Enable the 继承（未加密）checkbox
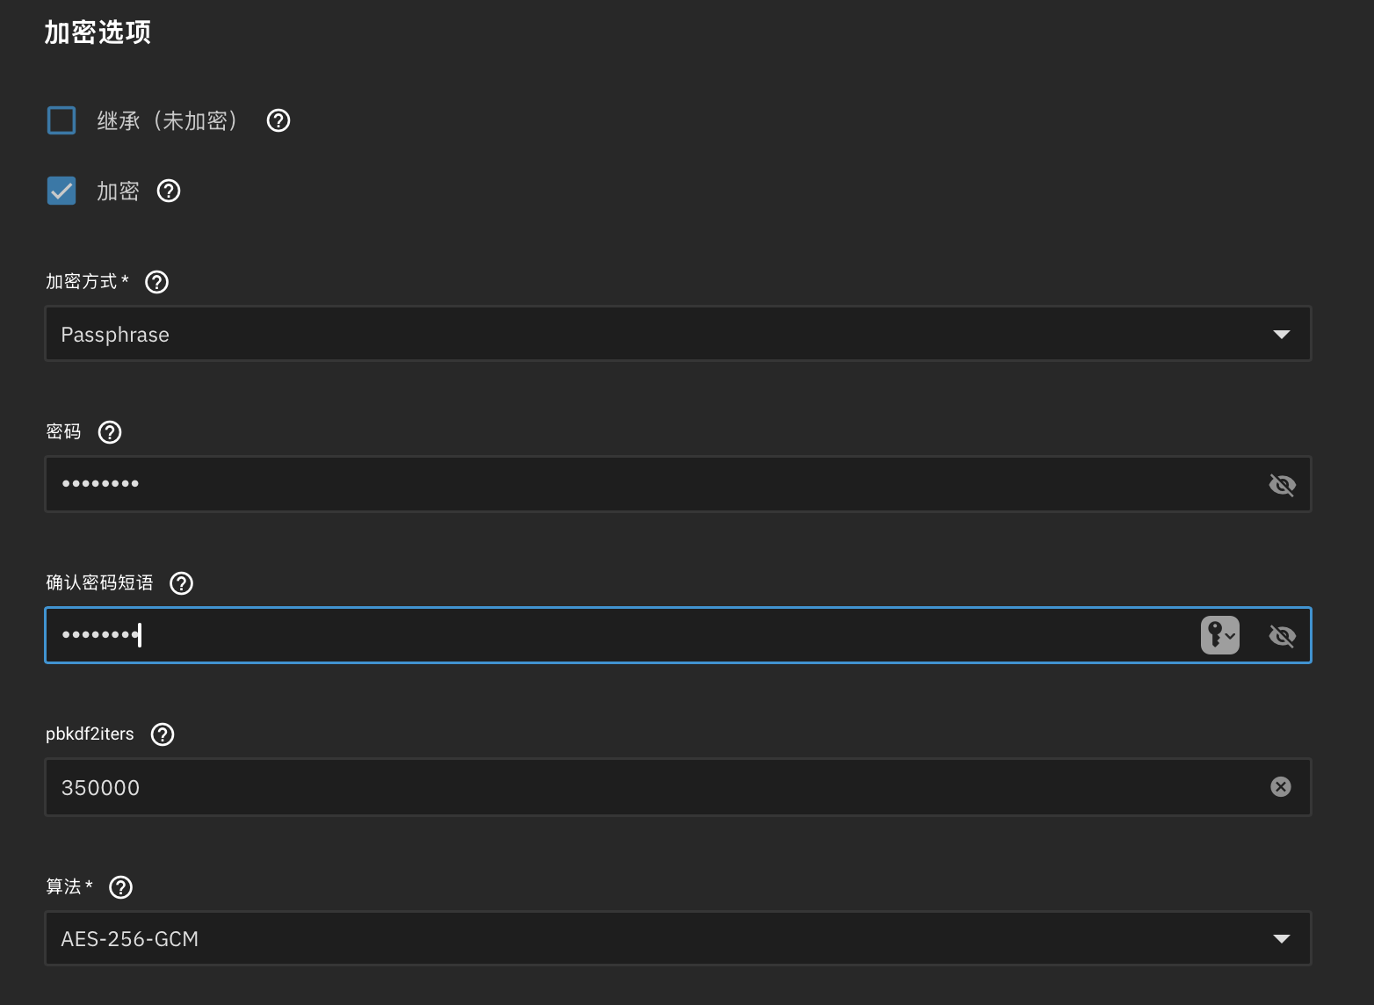The image size is (1374, 1005). coord(61,120)
